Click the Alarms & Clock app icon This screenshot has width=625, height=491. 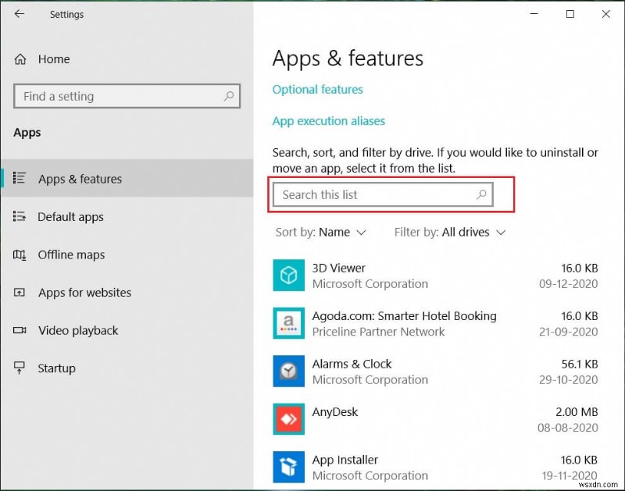pos(288,371)
